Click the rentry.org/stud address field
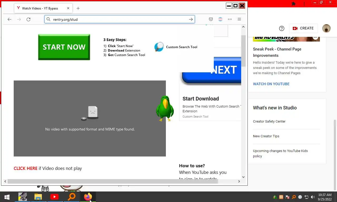The height and width of the screenshot is (202, 337). point(119,19)
